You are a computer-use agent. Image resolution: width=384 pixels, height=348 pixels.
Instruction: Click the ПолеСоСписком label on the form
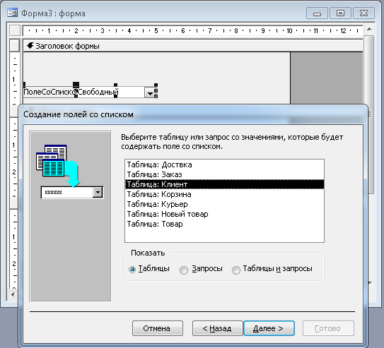click(x=50, y=92)
